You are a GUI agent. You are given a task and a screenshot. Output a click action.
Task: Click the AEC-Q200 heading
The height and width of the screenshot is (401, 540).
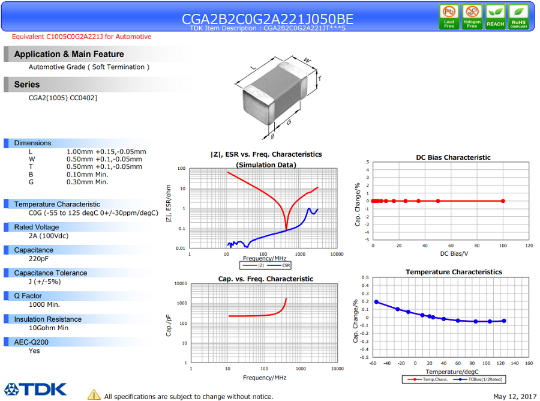click(31, 342)
